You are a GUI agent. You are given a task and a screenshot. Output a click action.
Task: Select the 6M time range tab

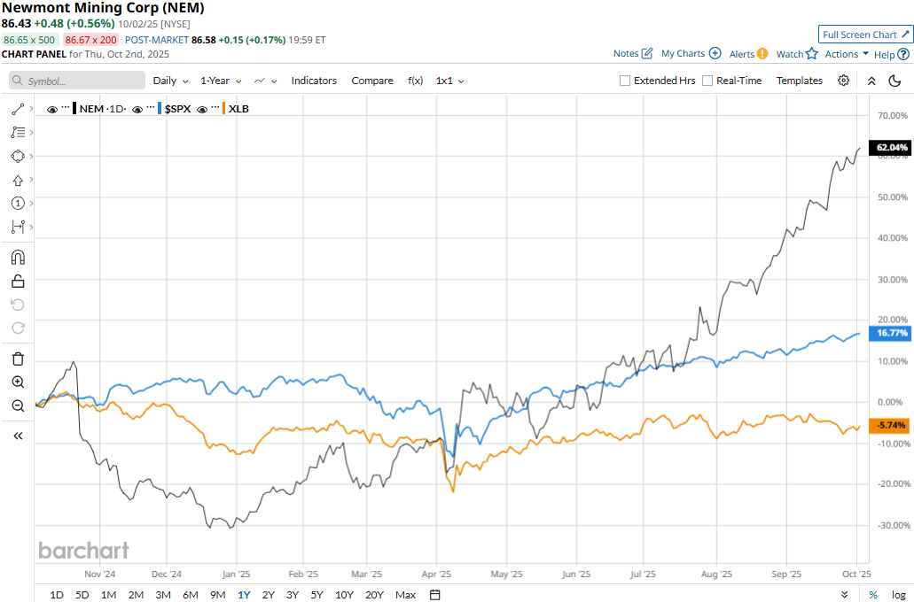point(190,595)
